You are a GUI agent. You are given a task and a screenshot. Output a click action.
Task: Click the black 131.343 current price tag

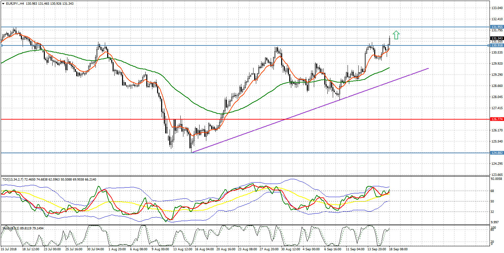[496, 38]
